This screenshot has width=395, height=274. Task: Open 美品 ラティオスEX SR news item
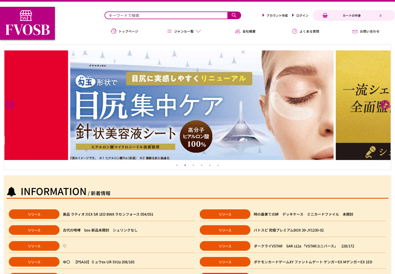108,214
